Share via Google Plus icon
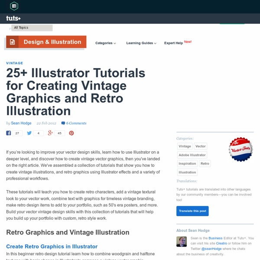 [50, 133]
